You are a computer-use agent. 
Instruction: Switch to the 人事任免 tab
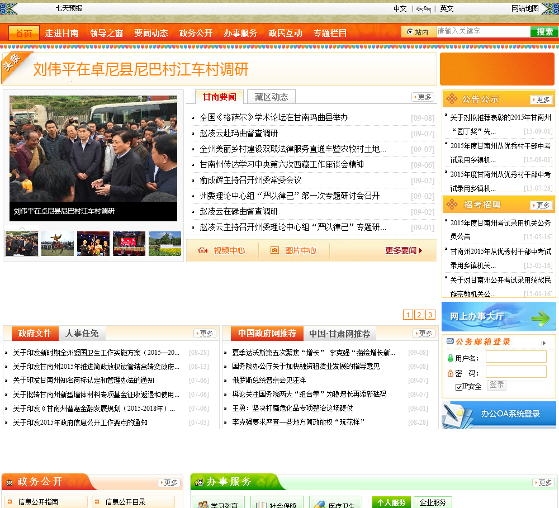coord(82,333)
